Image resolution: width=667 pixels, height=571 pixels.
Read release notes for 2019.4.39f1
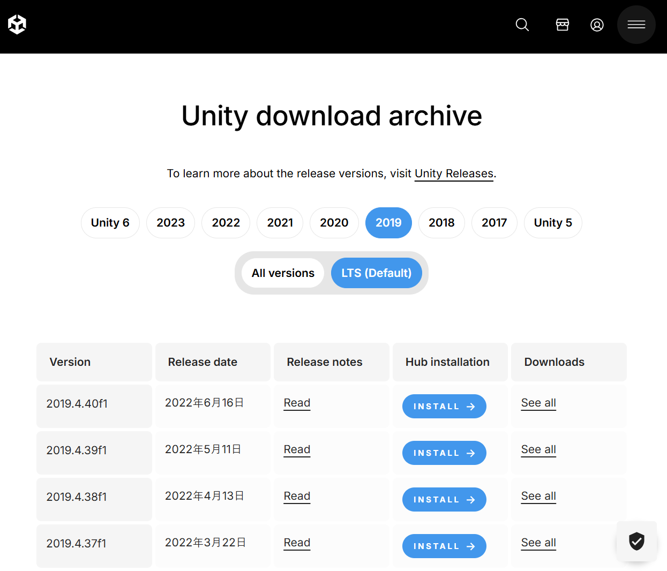click(297, 449)
